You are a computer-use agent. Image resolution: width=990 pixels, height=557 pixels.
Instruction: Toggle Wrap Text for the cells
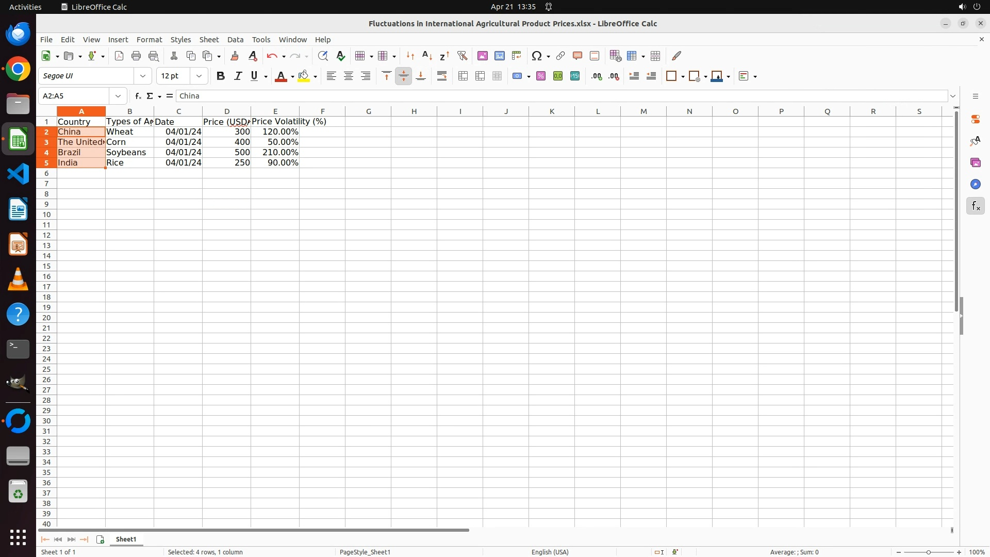coord(442,76)
